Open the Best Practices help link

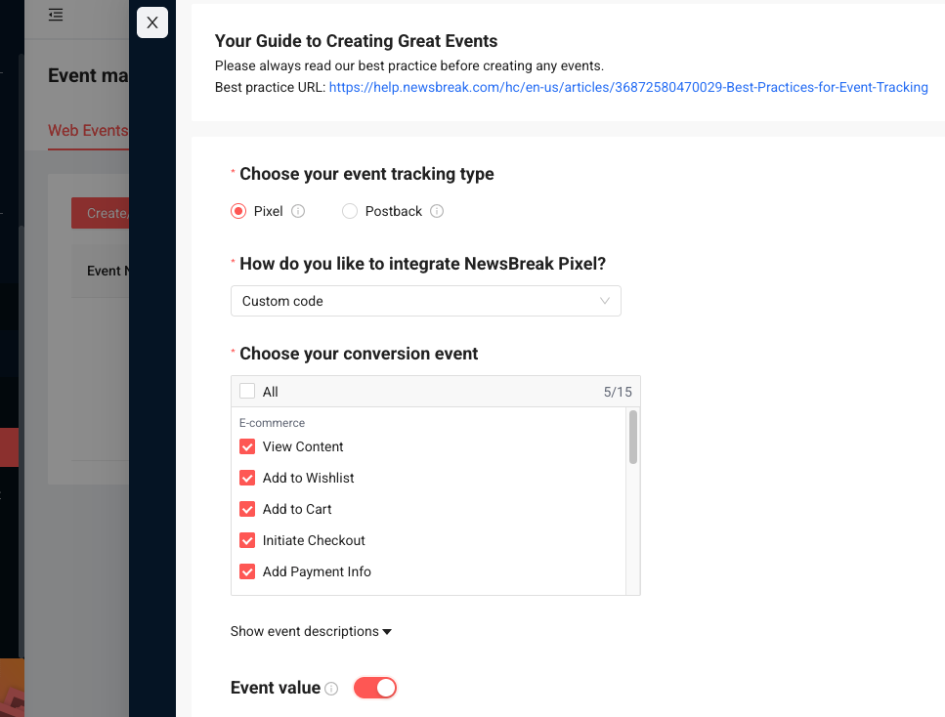tap(628, 87)
